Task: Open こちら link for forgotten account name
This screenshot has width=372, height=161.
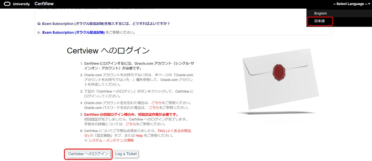Action: click(157, 103)
